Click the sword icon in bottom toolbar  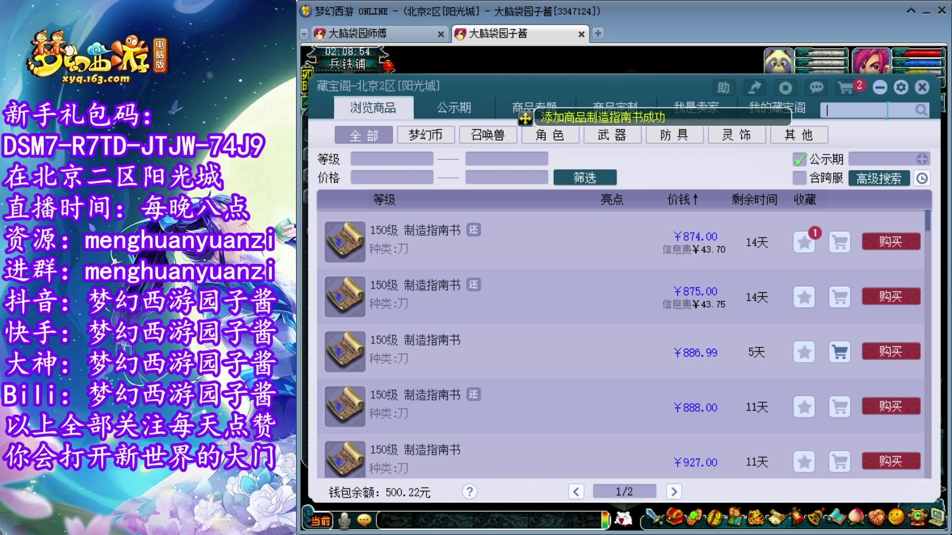coord(654,518)
